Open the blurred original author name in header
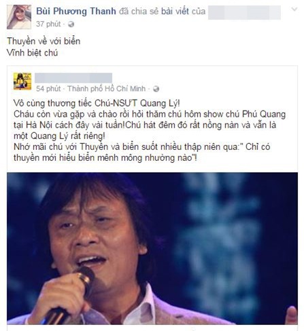The image size is (304, 331). coord(244,12)
